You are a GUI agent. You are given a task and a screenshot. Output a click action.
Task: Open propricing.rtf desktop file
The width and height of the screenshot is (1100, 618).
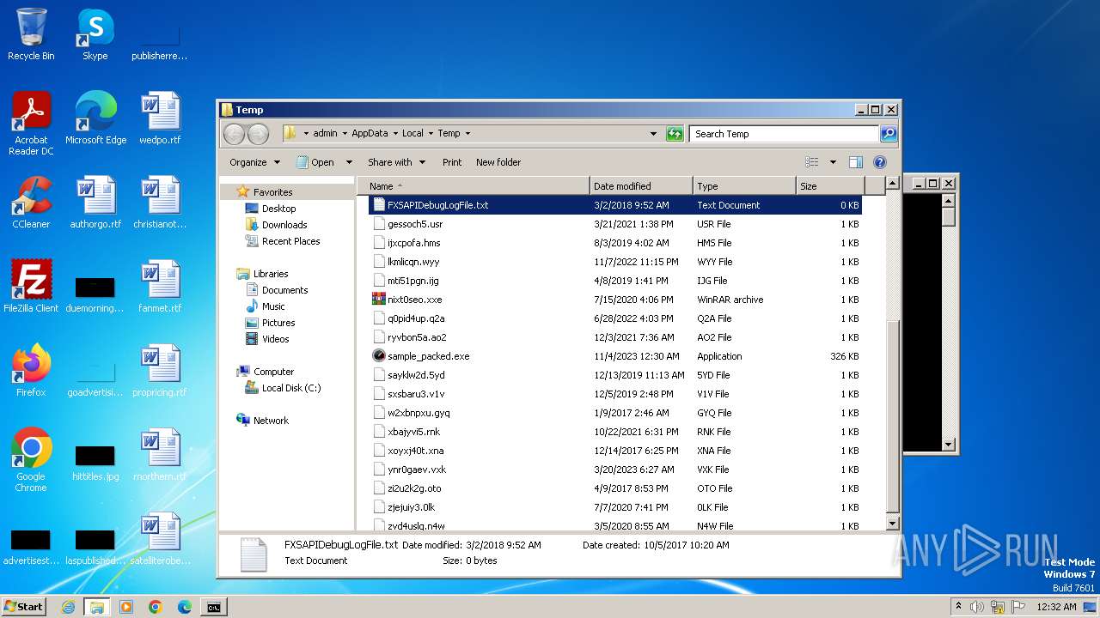[x=160, y=371]
